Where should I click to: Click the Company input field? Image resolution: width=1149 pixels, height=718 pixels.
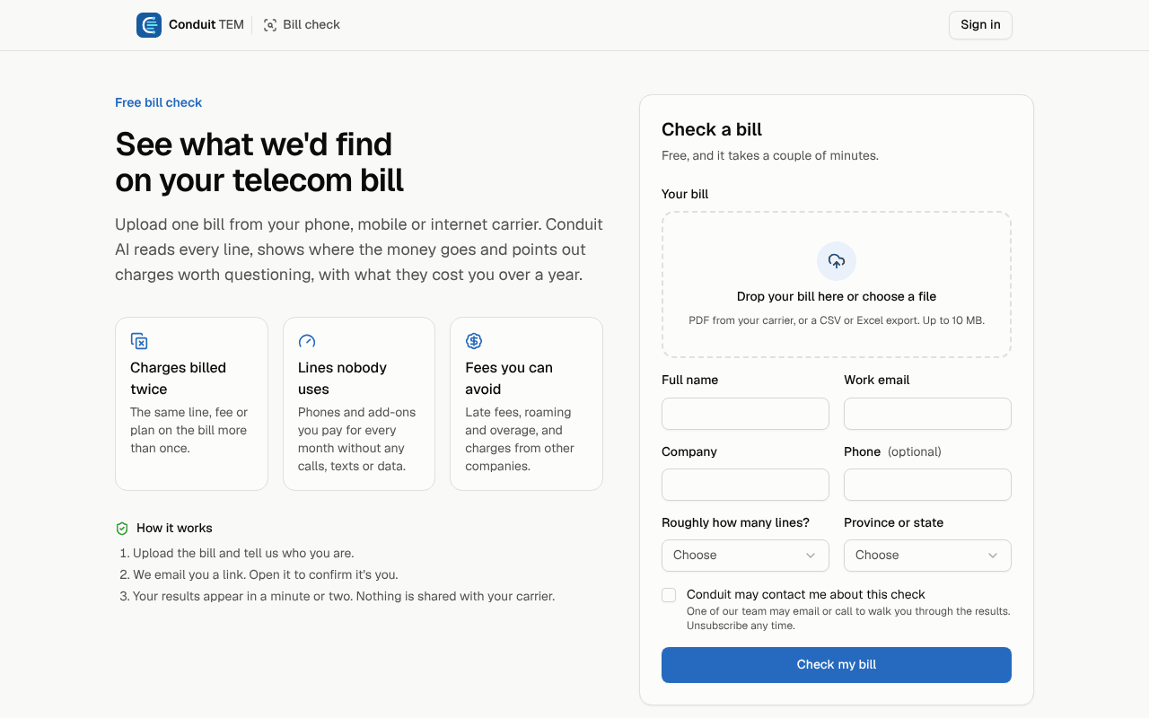click(745, 485)
